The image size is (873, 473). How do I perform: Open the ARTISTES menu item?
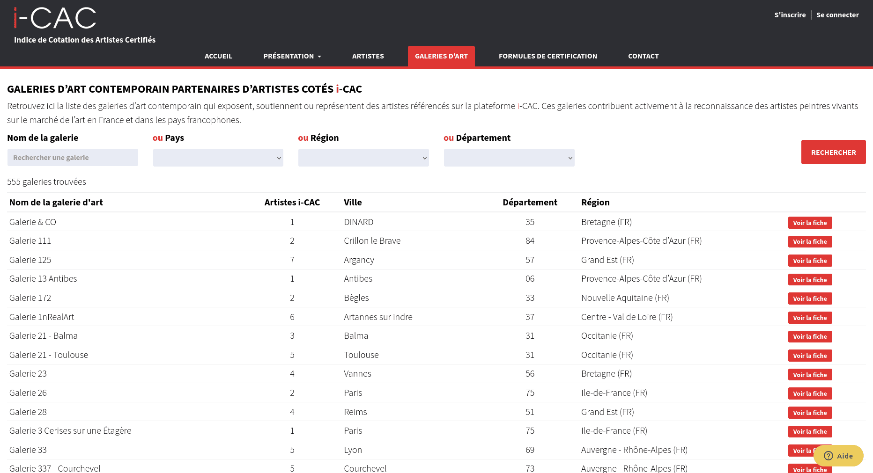tap(368, 56)
